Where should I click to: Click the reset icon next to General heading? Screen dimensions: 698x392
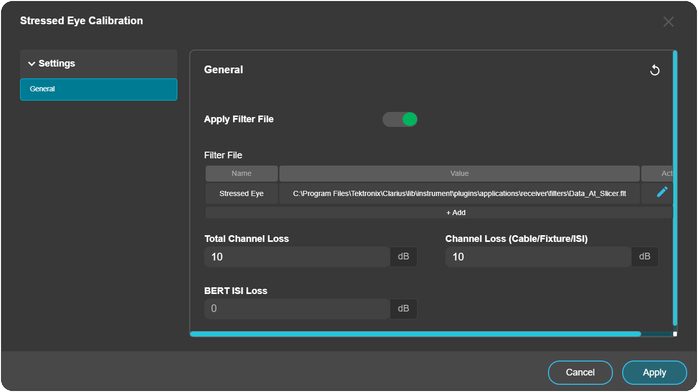(655, 70)
